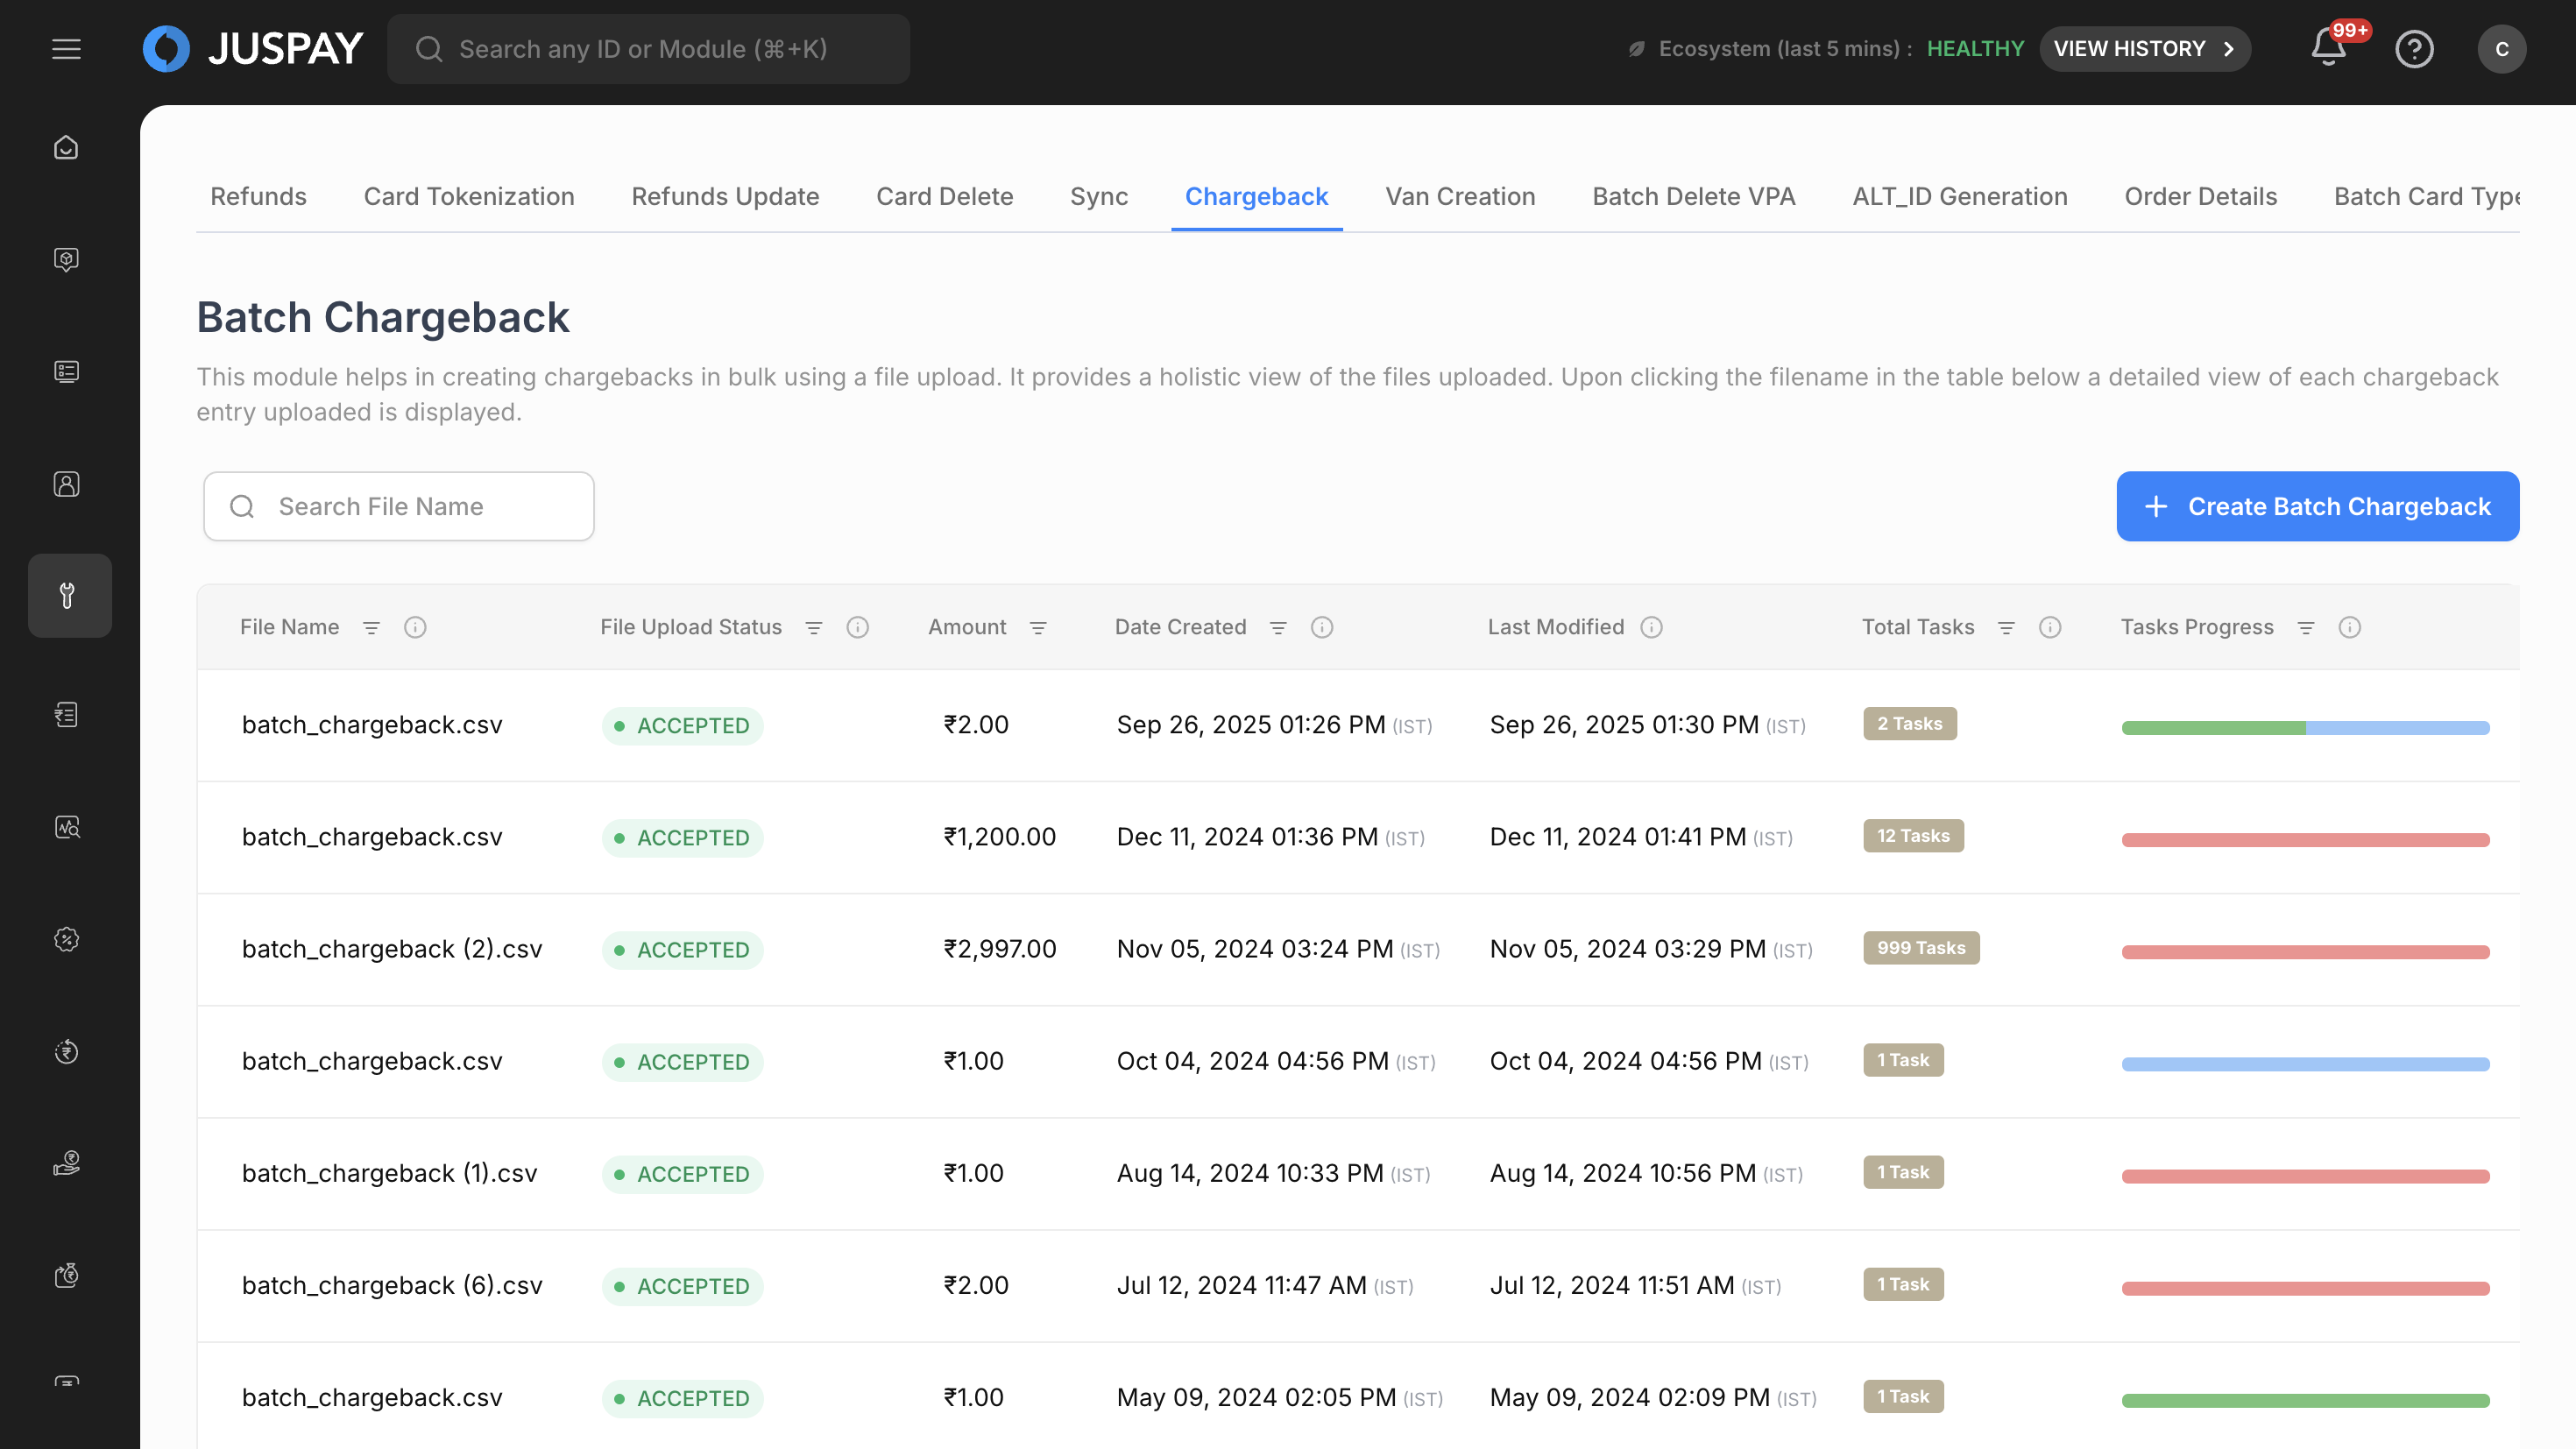
Task: Switch to the Van Creation tab
Action: point(1460,197)
